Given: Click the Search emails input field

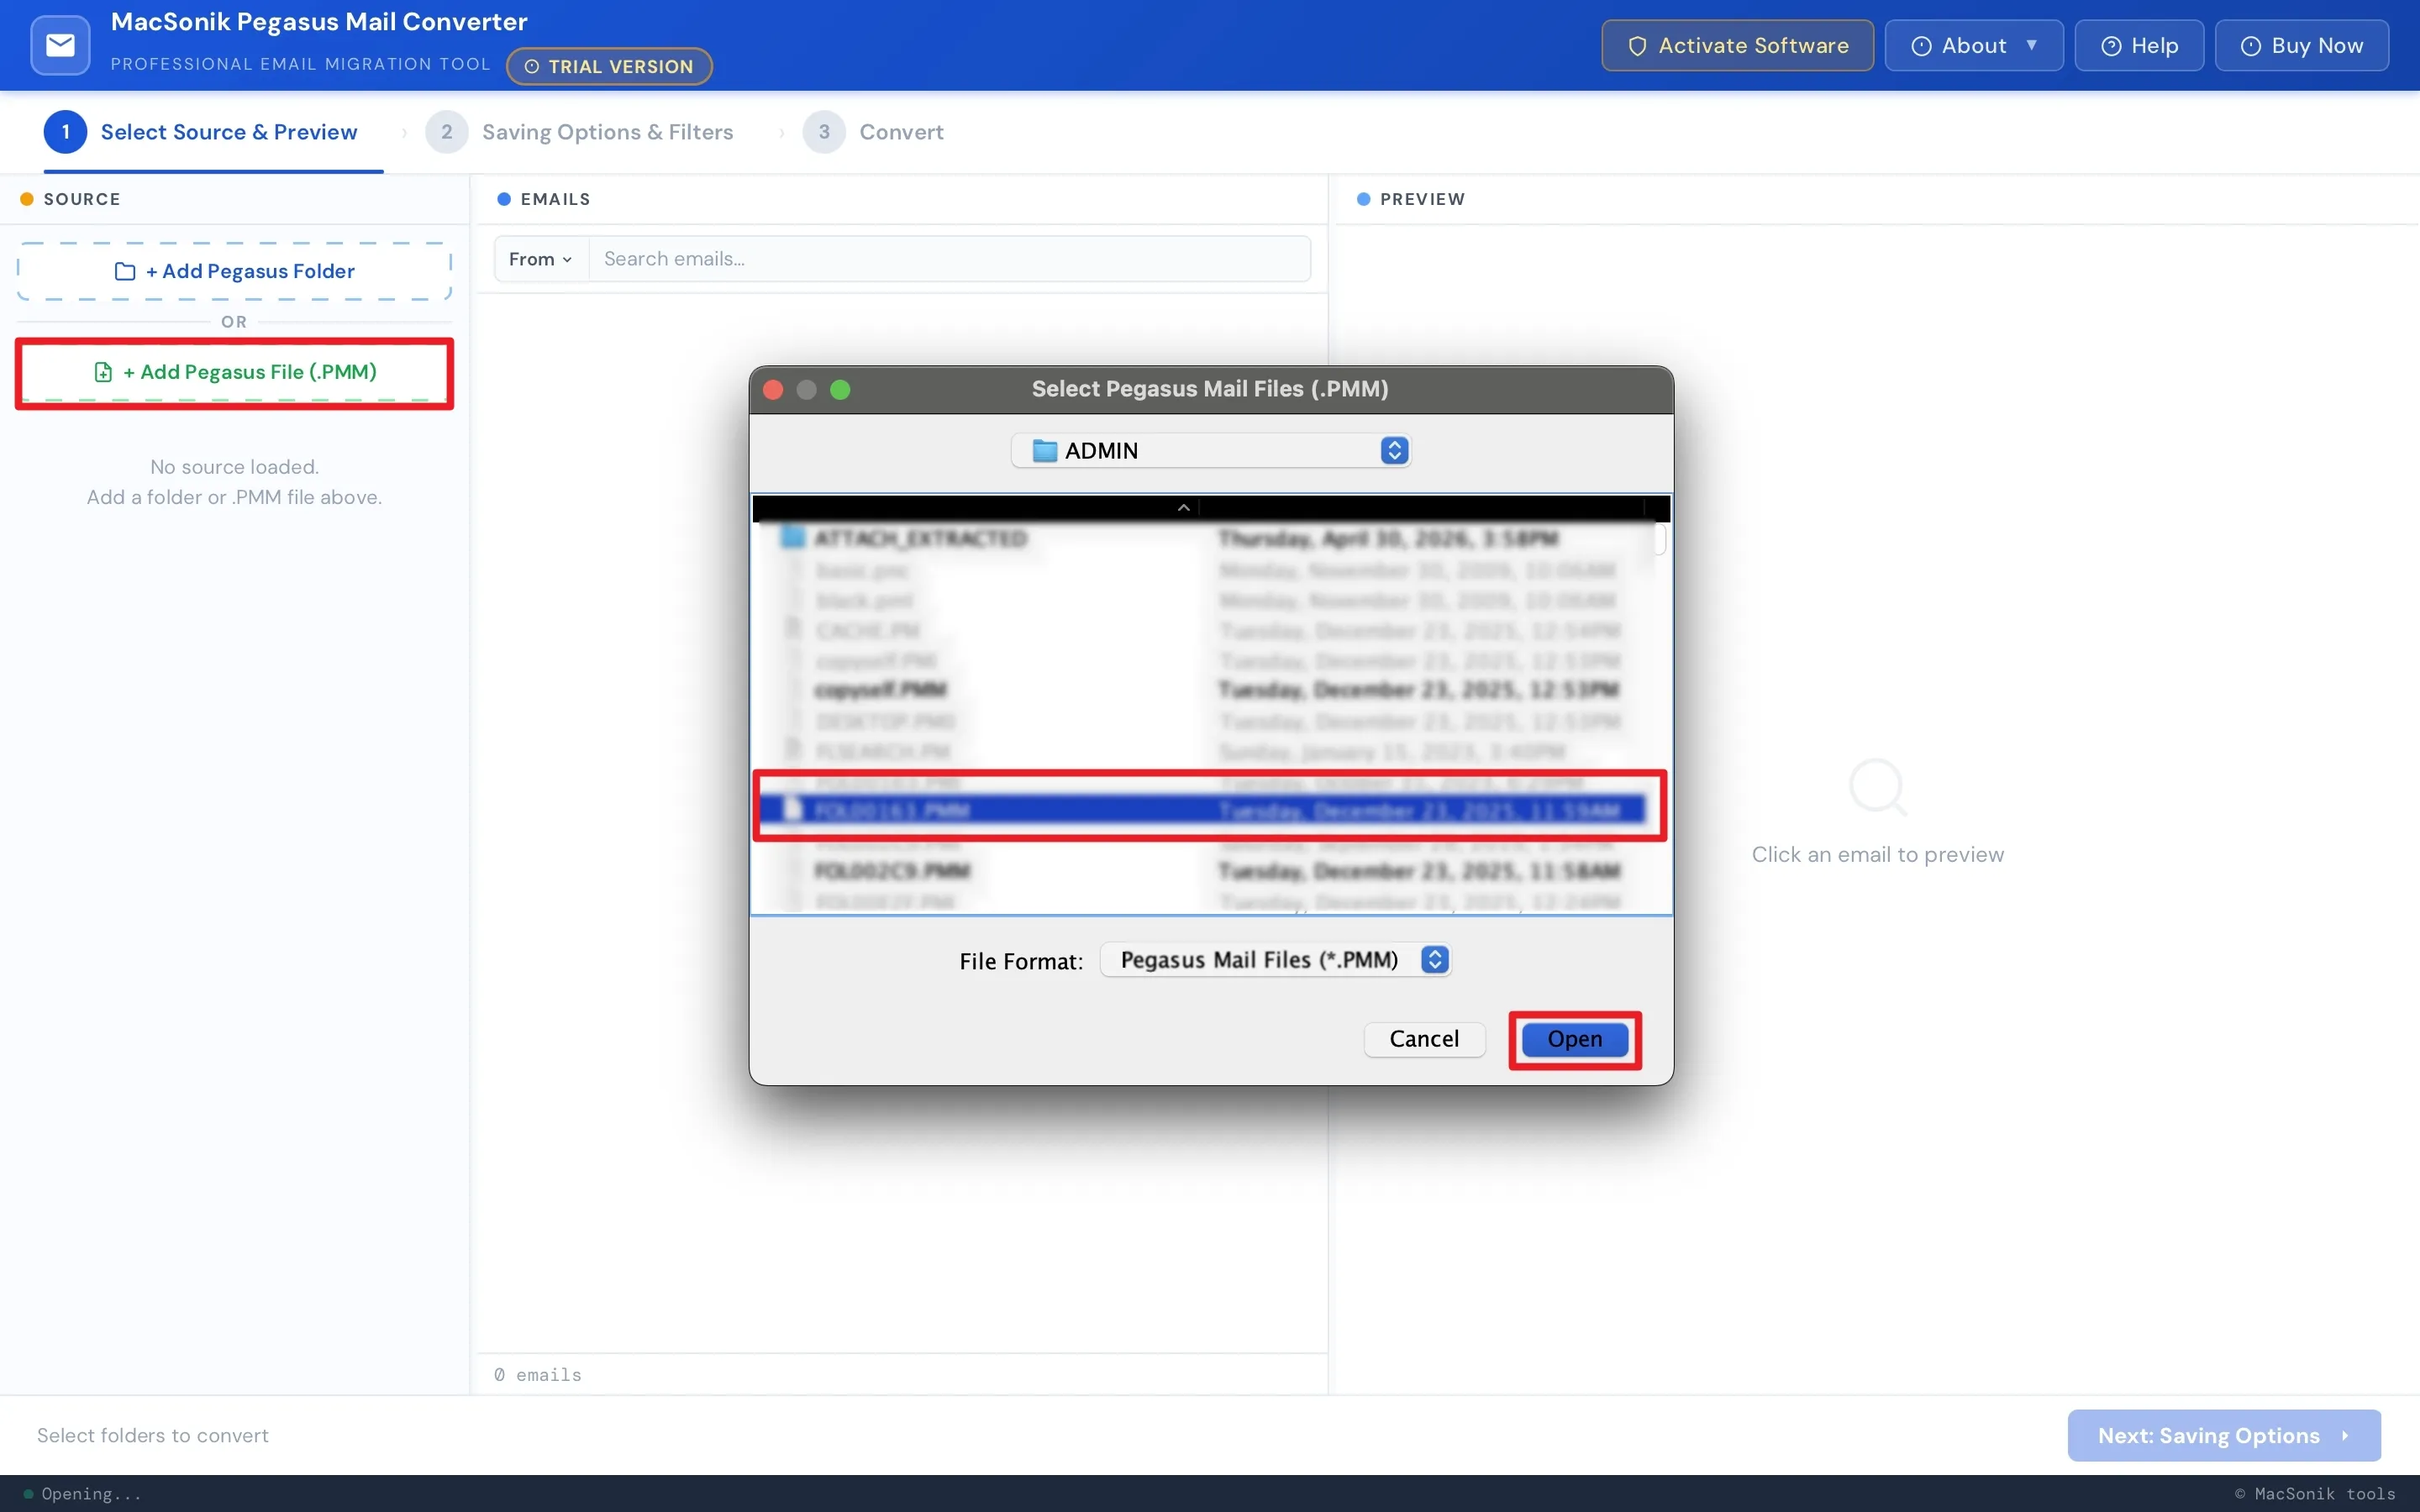Looking at the screenshot, I should coord(949,259).
